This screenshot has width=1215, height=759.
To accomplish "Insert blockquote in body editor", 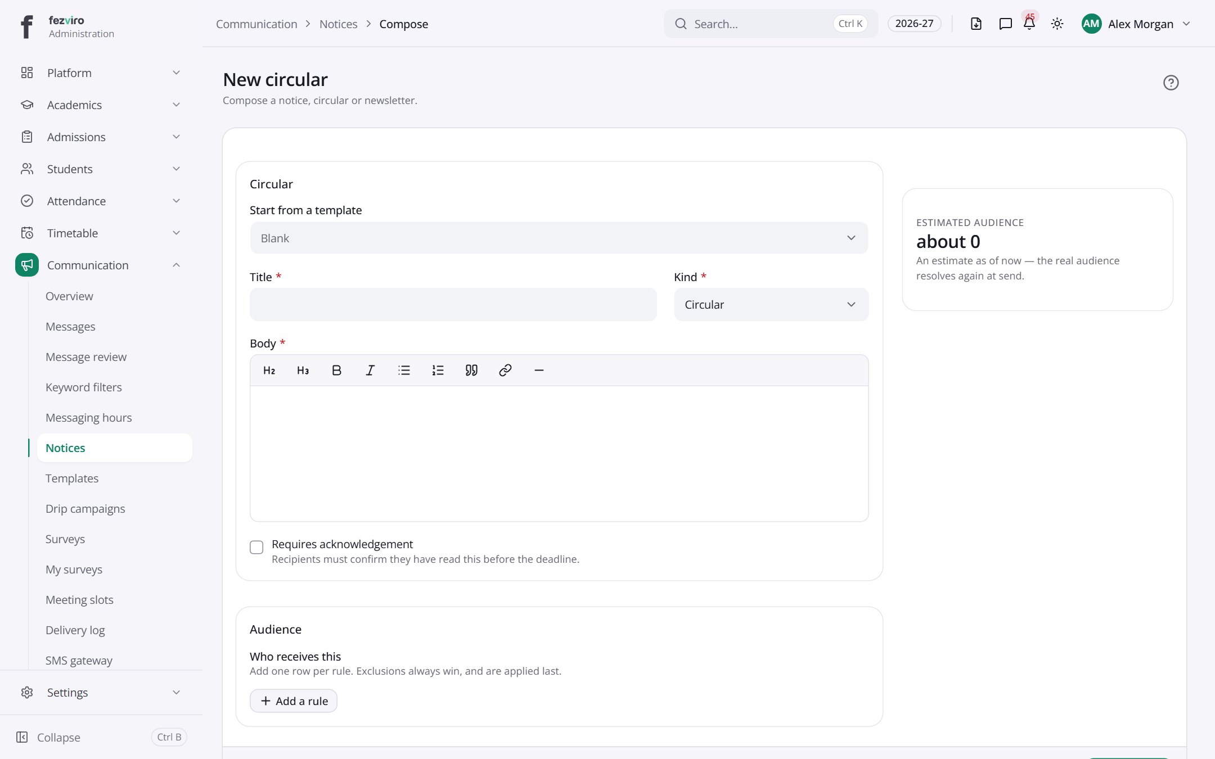I will (471, 371).
